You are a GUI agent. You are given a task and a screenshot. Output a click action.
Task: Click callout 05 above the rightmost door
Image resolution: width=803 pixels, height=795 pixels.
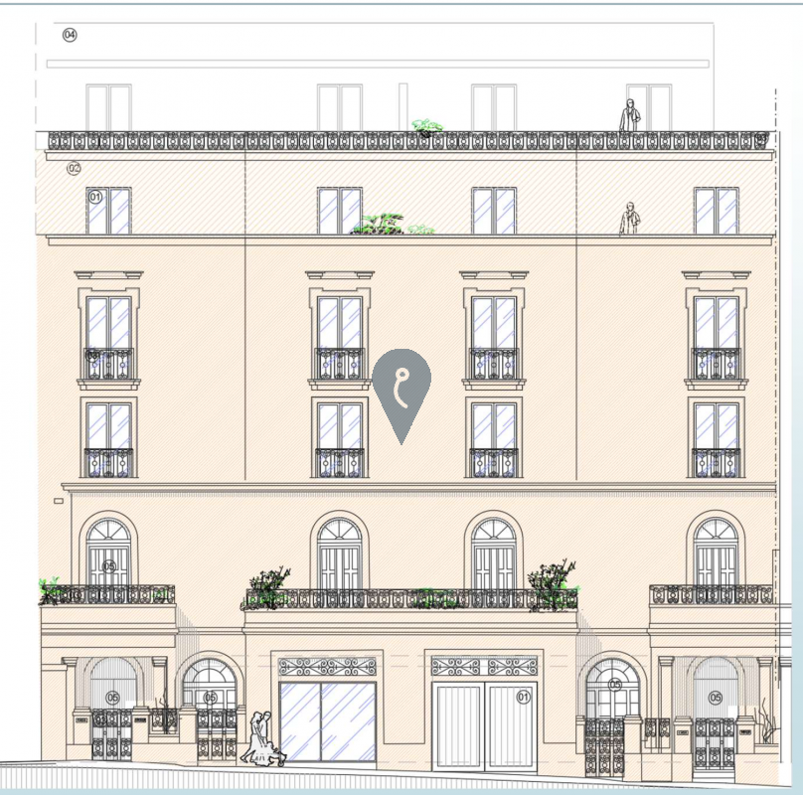pyautogui.click(x=715, y=699)
